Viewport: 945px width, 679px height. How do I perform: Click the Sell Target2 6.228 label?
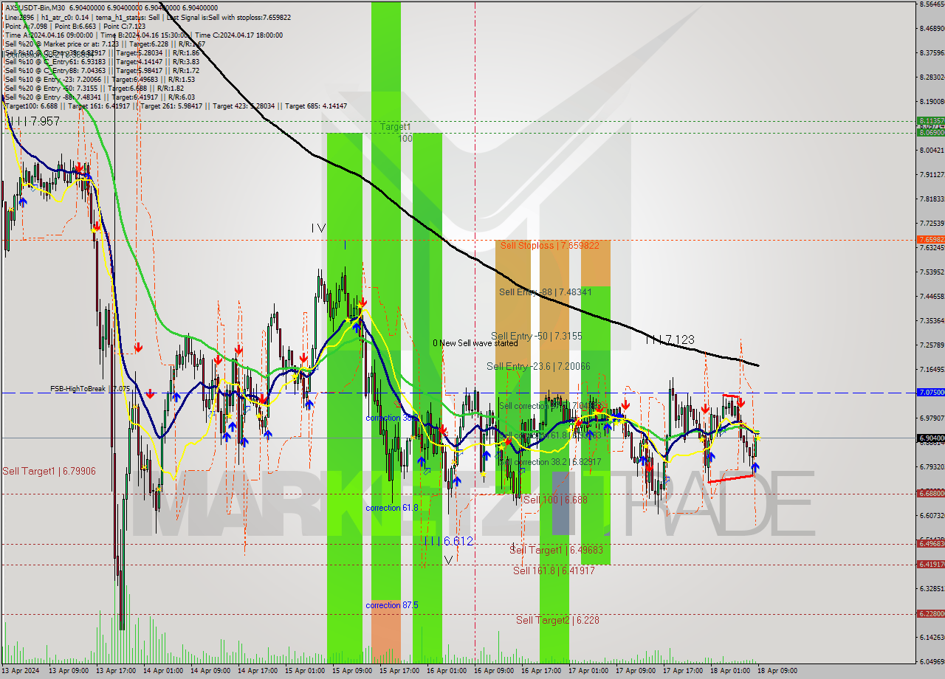pos(557,621)
